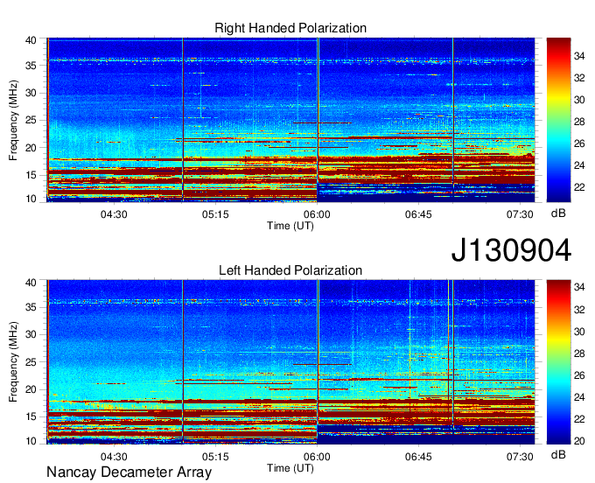Click the 25 MHz tick on upper plot
This screenshot has width=595, height=483.
tap(31, 120)
